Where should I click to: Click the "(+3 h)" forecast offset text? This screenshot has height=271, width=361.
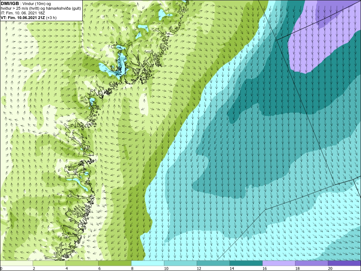point(51,18)
